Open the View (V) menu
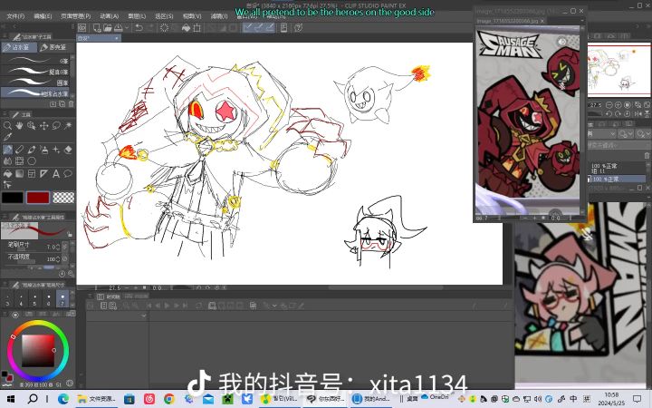652x408 pixels. pos(192,16)
